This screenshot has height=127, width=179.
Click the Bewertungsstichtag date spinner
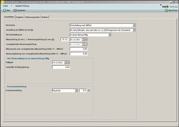(x=83, y=39)
